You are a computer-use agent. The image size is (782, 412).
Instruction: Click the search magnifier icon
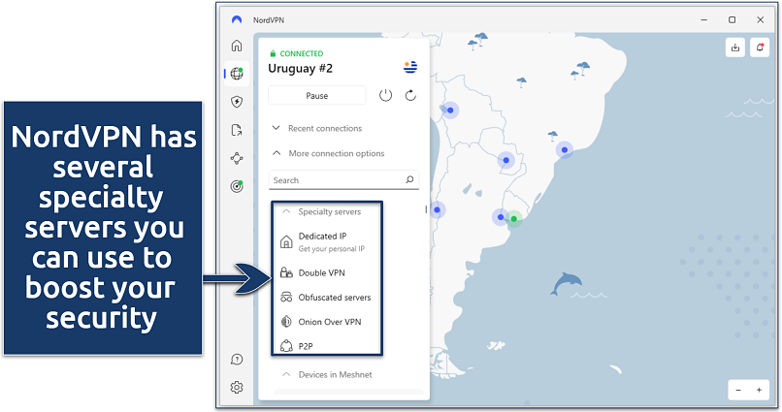pos(409,180)
